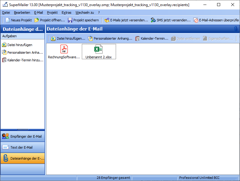The image size is (240, 181).
Task: Open the ? help menu
Action: click(x=99, y=13)
